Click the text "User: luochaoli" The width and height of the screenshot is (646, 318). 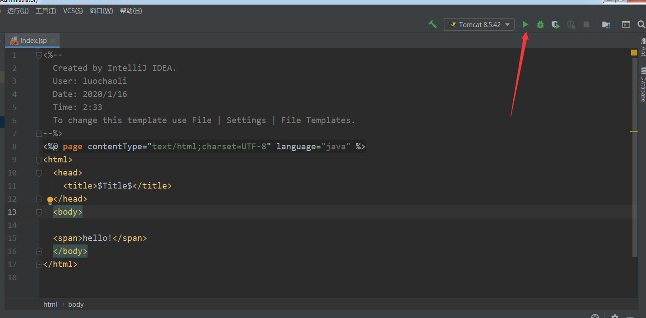tap(90, 81)
